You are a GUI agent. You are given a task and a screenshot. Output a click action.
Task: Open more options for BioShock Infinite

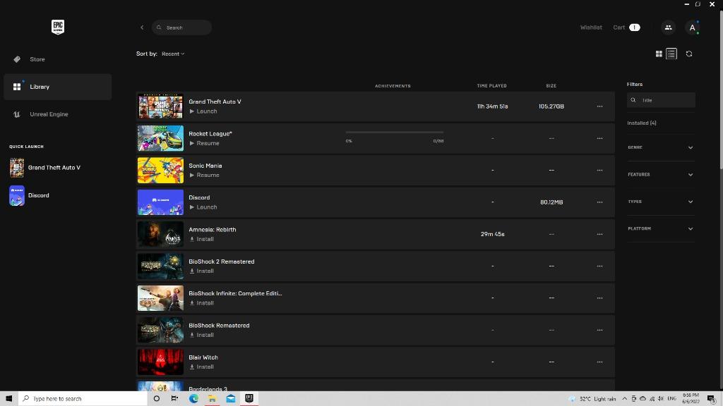pyautogui.click(x=599, y=298)
